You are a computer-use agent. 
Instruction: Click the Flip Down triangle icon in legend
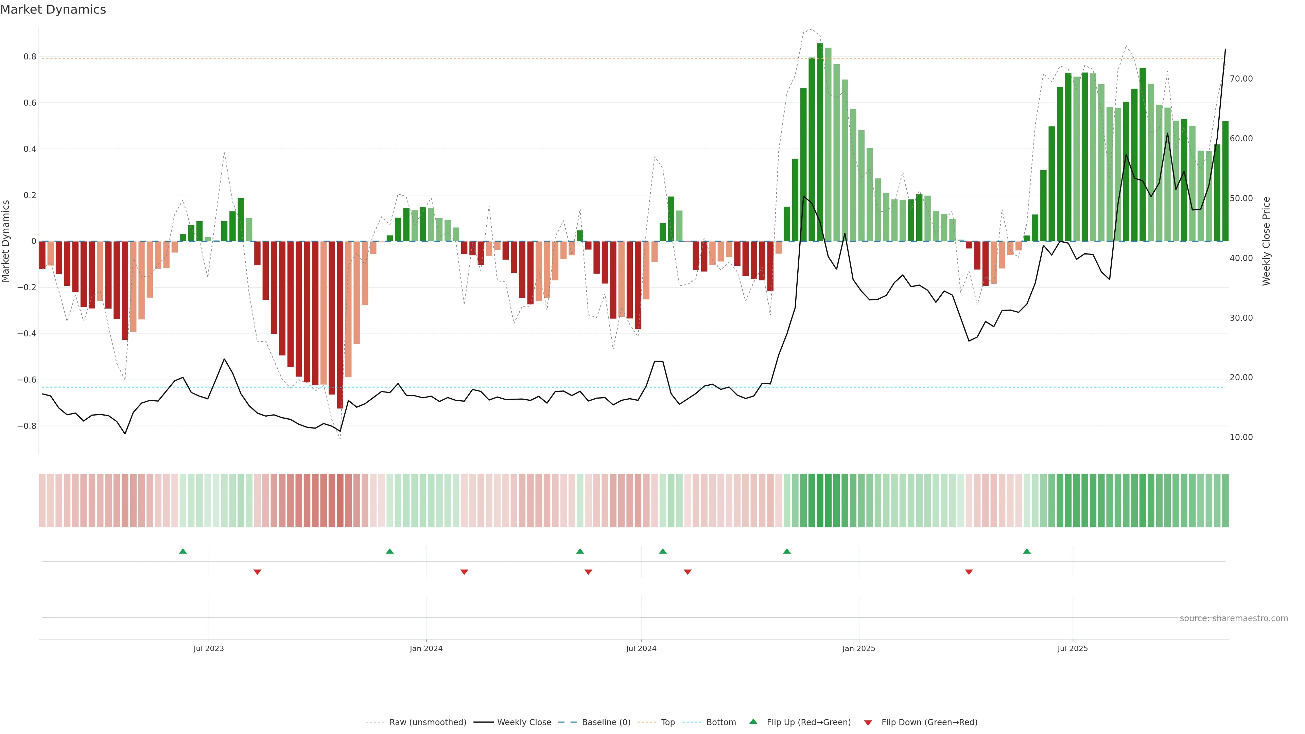coord(868,722)
